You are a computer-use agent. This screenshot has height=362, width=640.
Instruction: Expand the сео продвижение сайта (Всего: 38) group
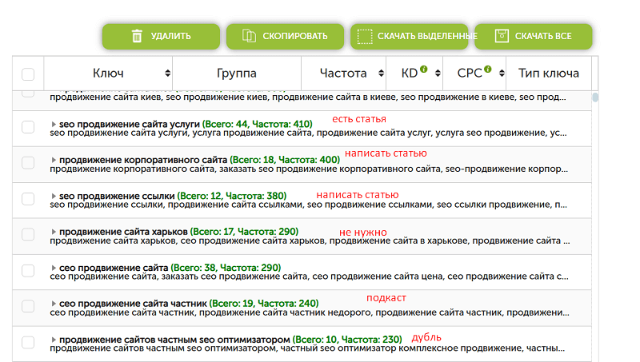(54, 268)
